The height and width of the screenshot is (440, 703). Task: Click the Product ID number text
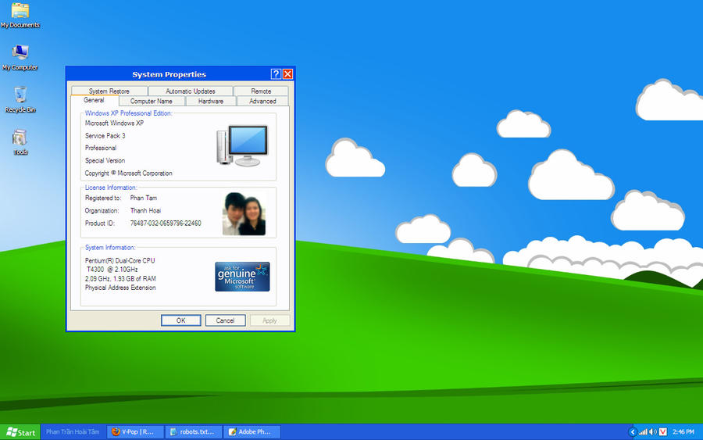(x=166, y=223)
